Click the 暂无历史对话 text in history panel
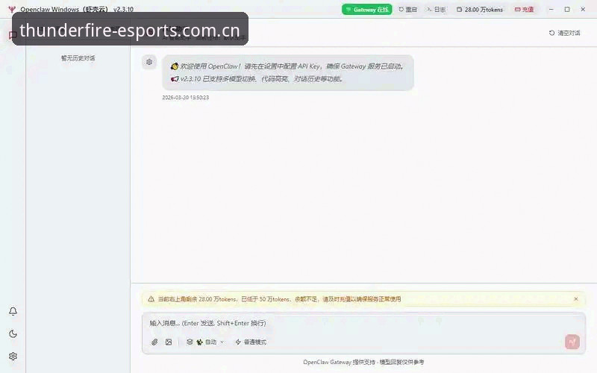 click(78, 58)
